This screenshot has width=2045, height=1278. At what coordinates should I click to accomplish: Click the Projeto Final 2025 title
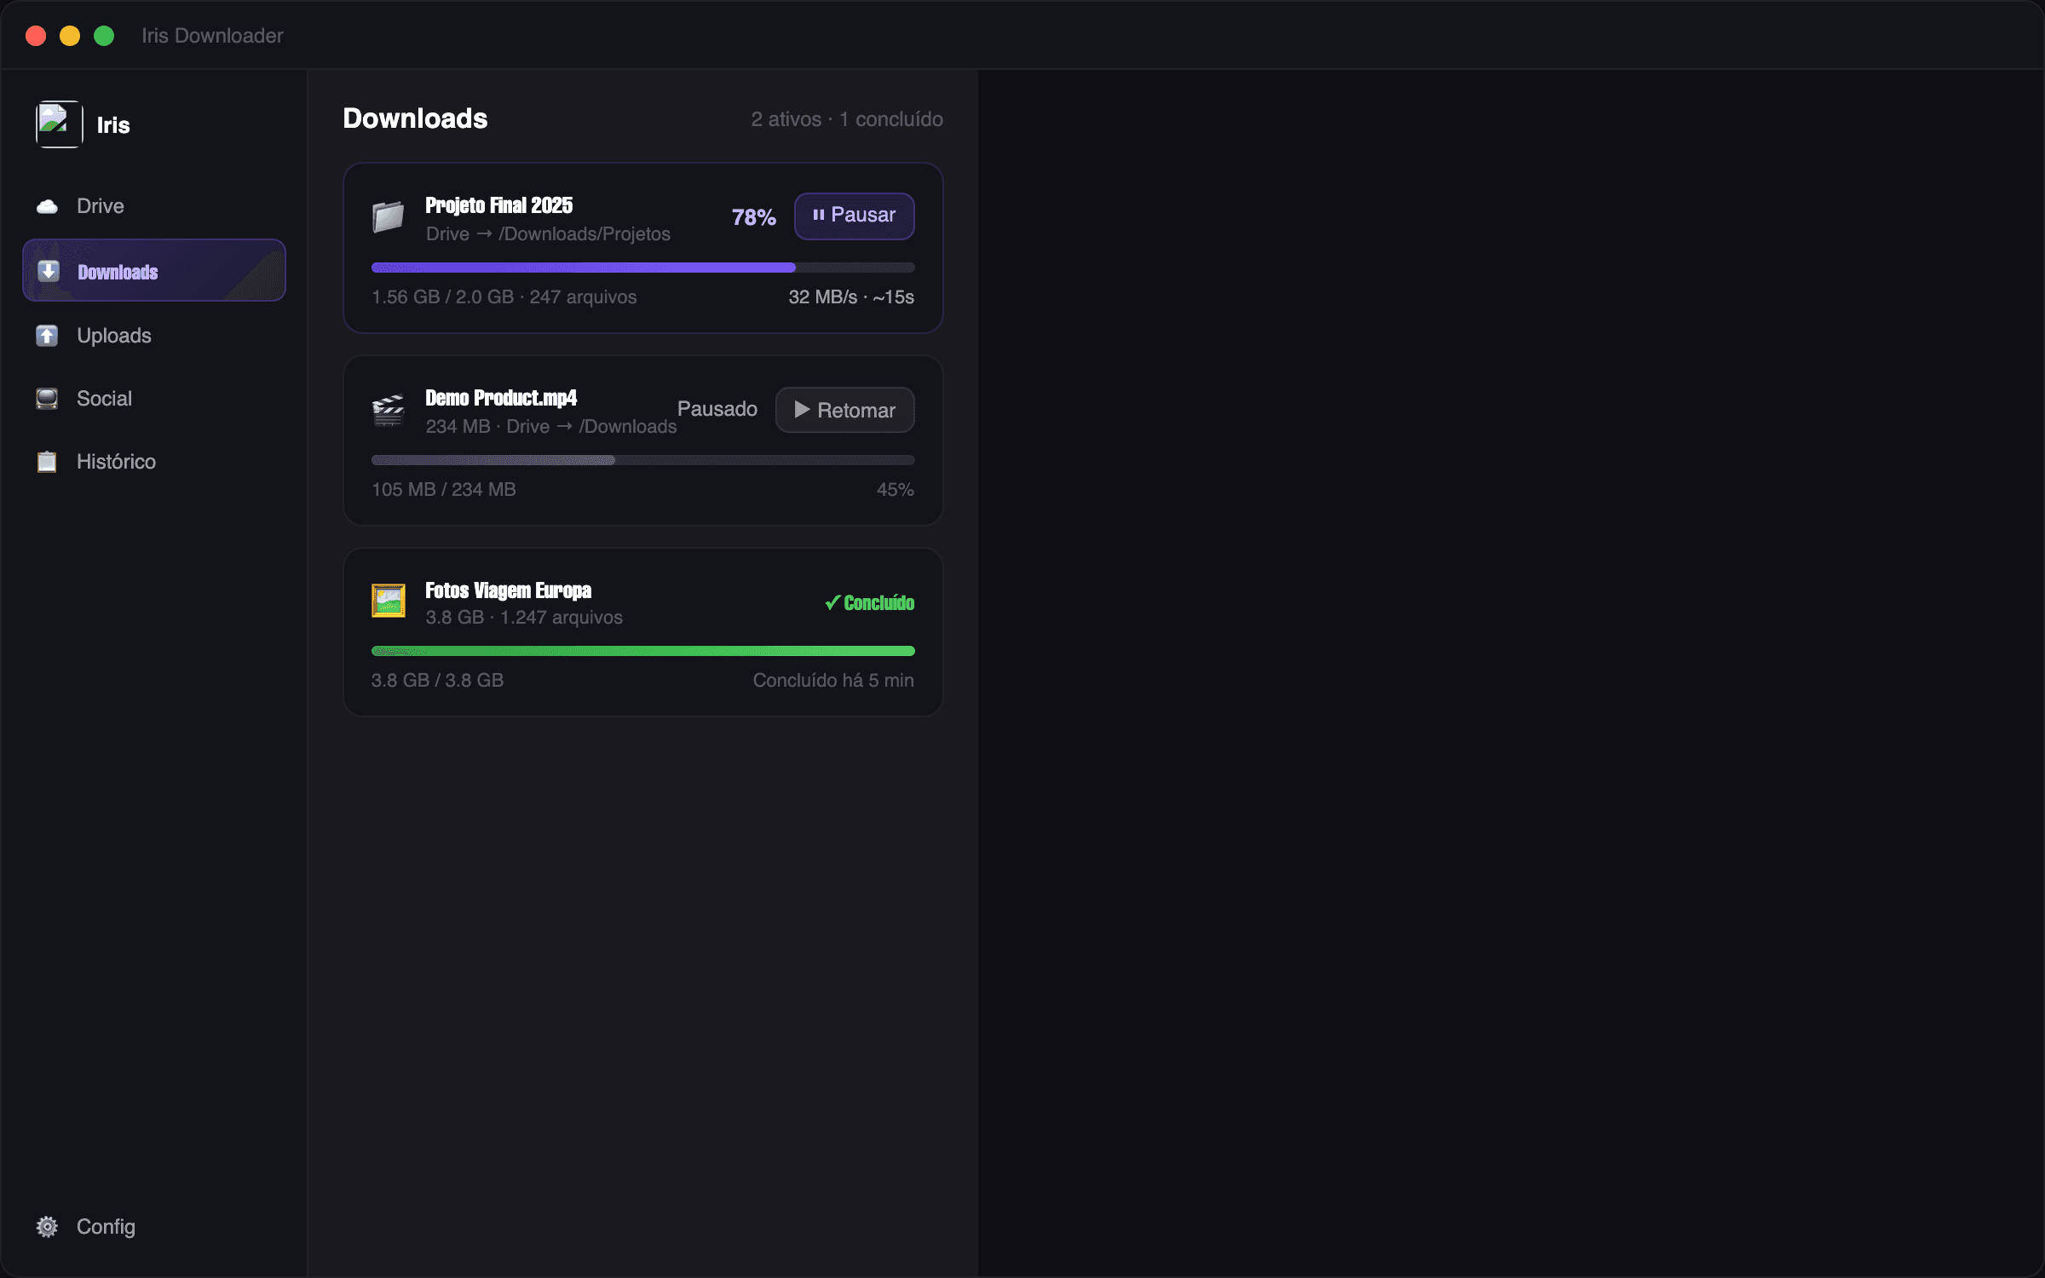tap(499, 205)
